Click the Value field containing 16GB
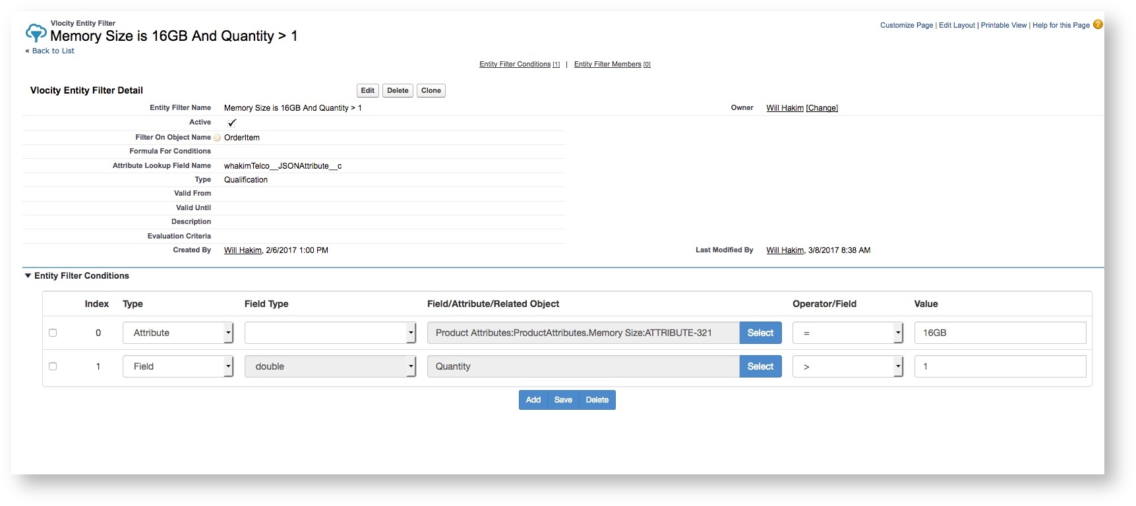Image resolution: width=1136 pixels, height=506 pixels. 1000,333
